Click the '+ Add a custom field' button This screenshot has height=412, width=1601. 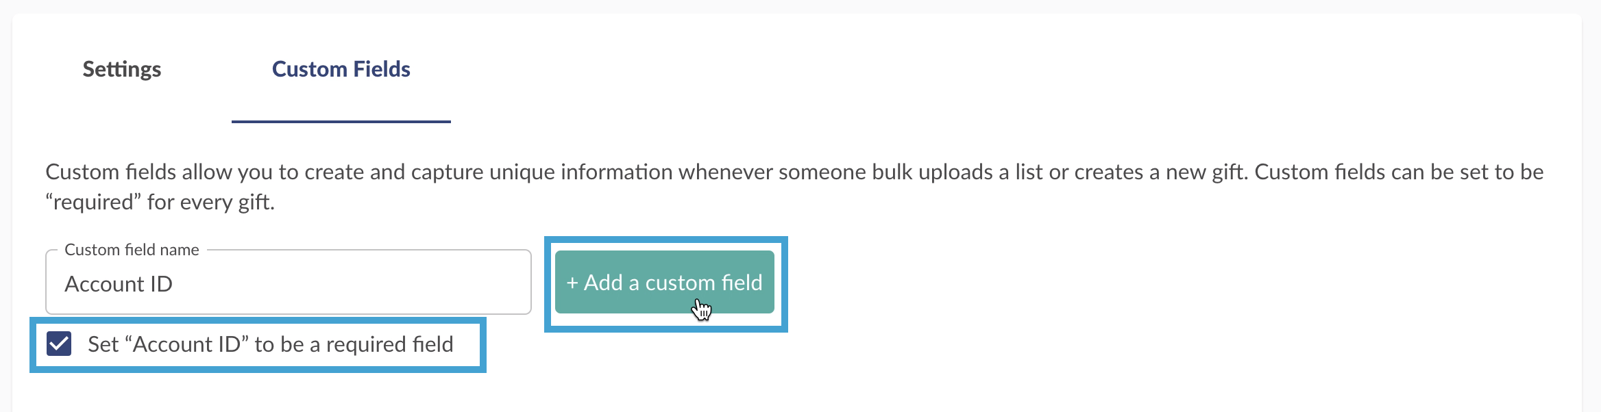tap(665, 282)
